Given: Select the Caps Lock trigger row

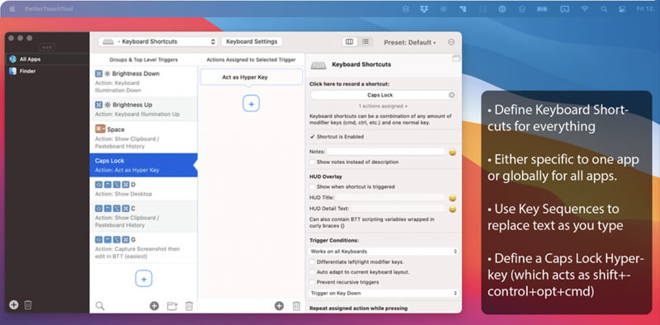Looking at the screenshot, I should (144, 165).
